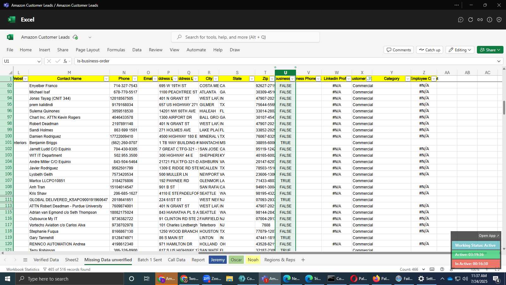Open the insert function fx icon
The width and height of the screenshot is (506, 285).
(65, 61)
